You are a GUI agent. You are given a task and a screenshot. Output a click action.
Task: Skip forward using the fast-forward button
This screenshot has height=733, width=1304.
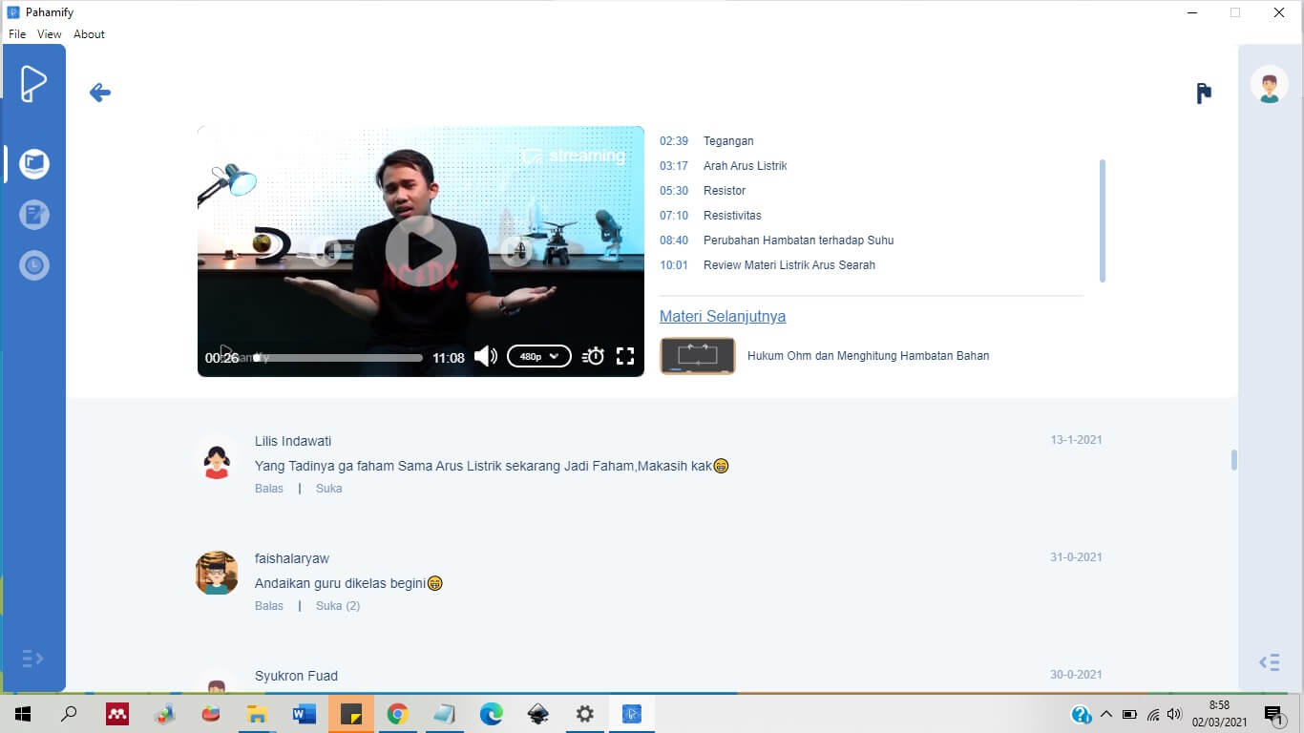515,252
